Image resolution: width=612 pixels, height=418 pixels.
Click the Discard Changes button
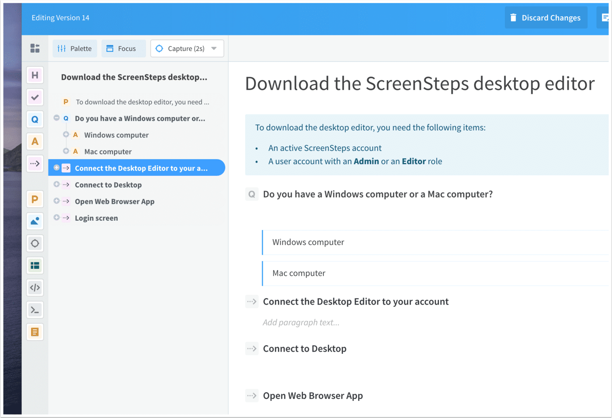click(546, 17)
